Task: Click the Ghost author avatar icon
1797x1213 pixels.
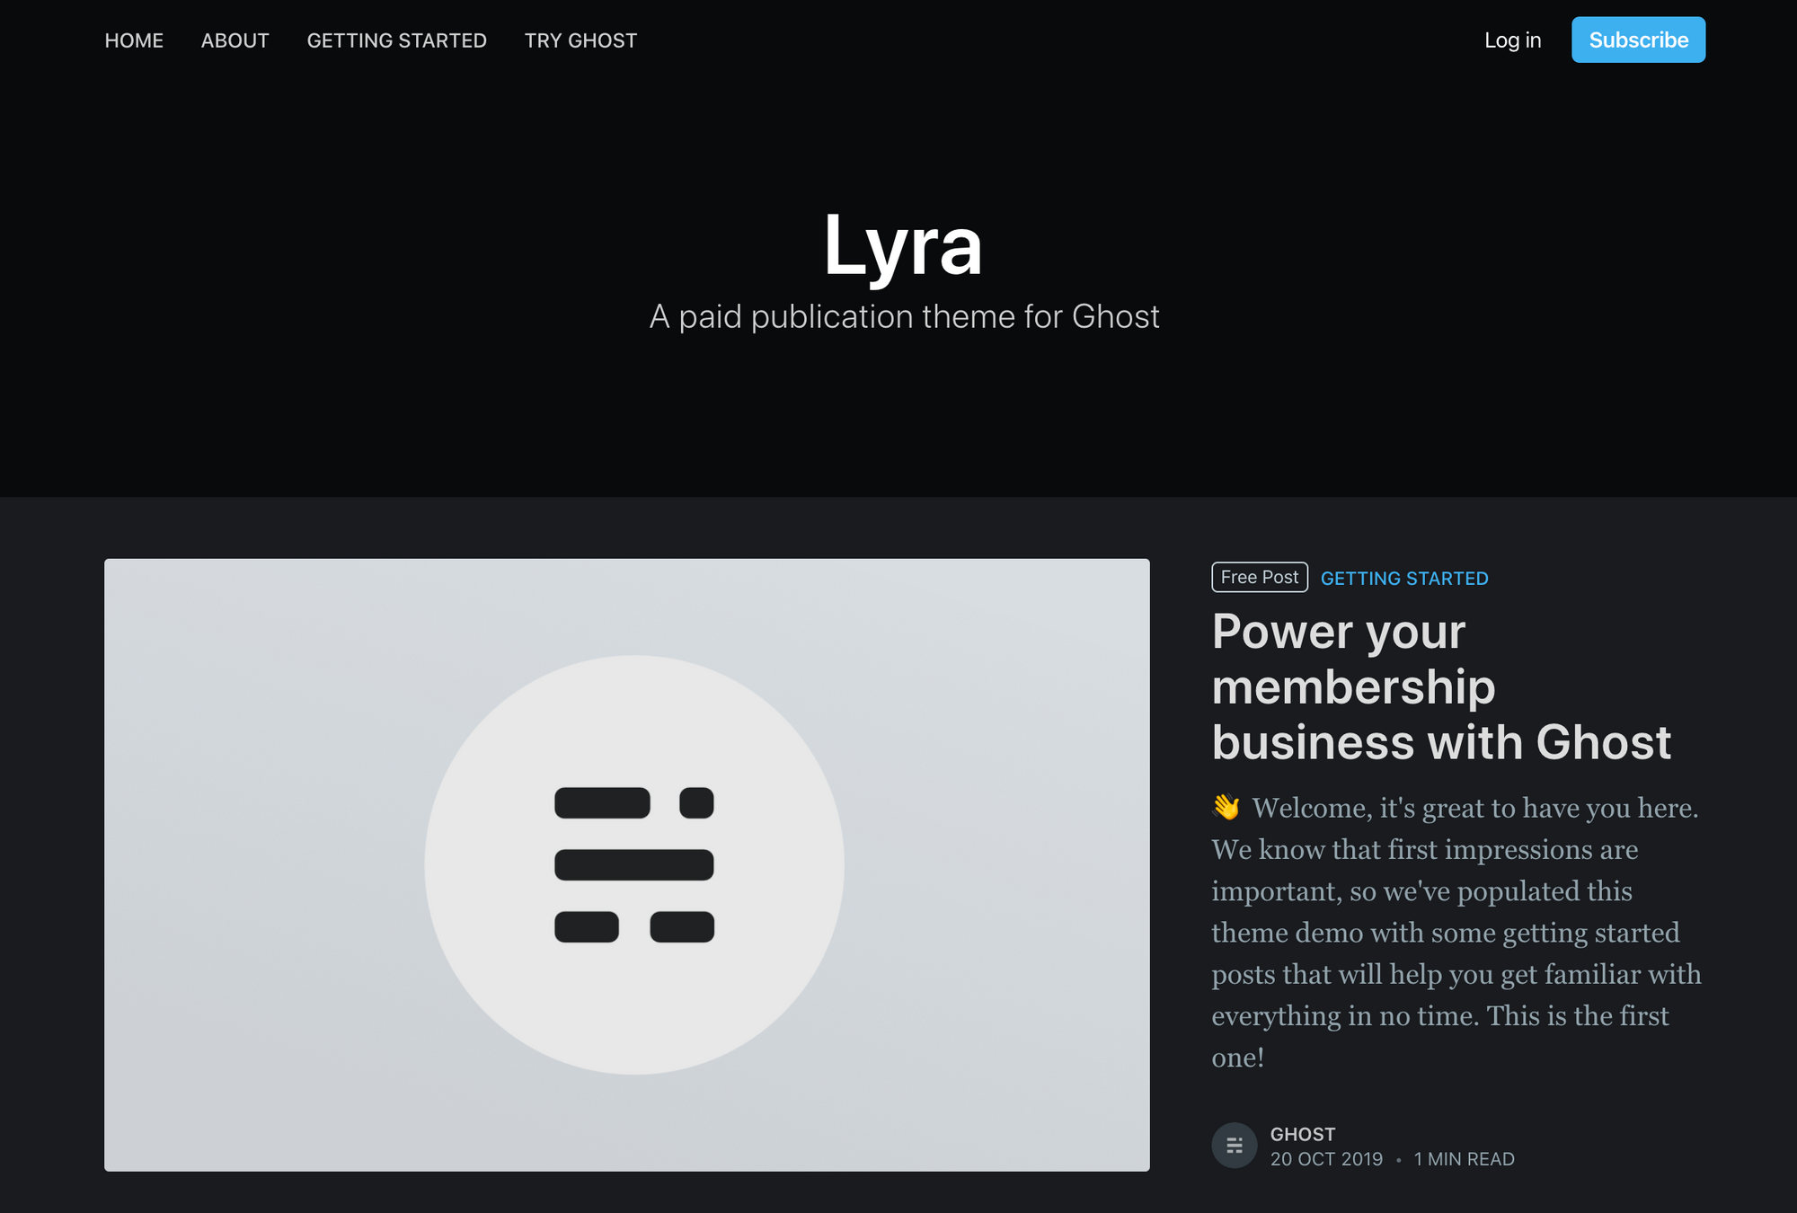Action: pos(1235,1145)
